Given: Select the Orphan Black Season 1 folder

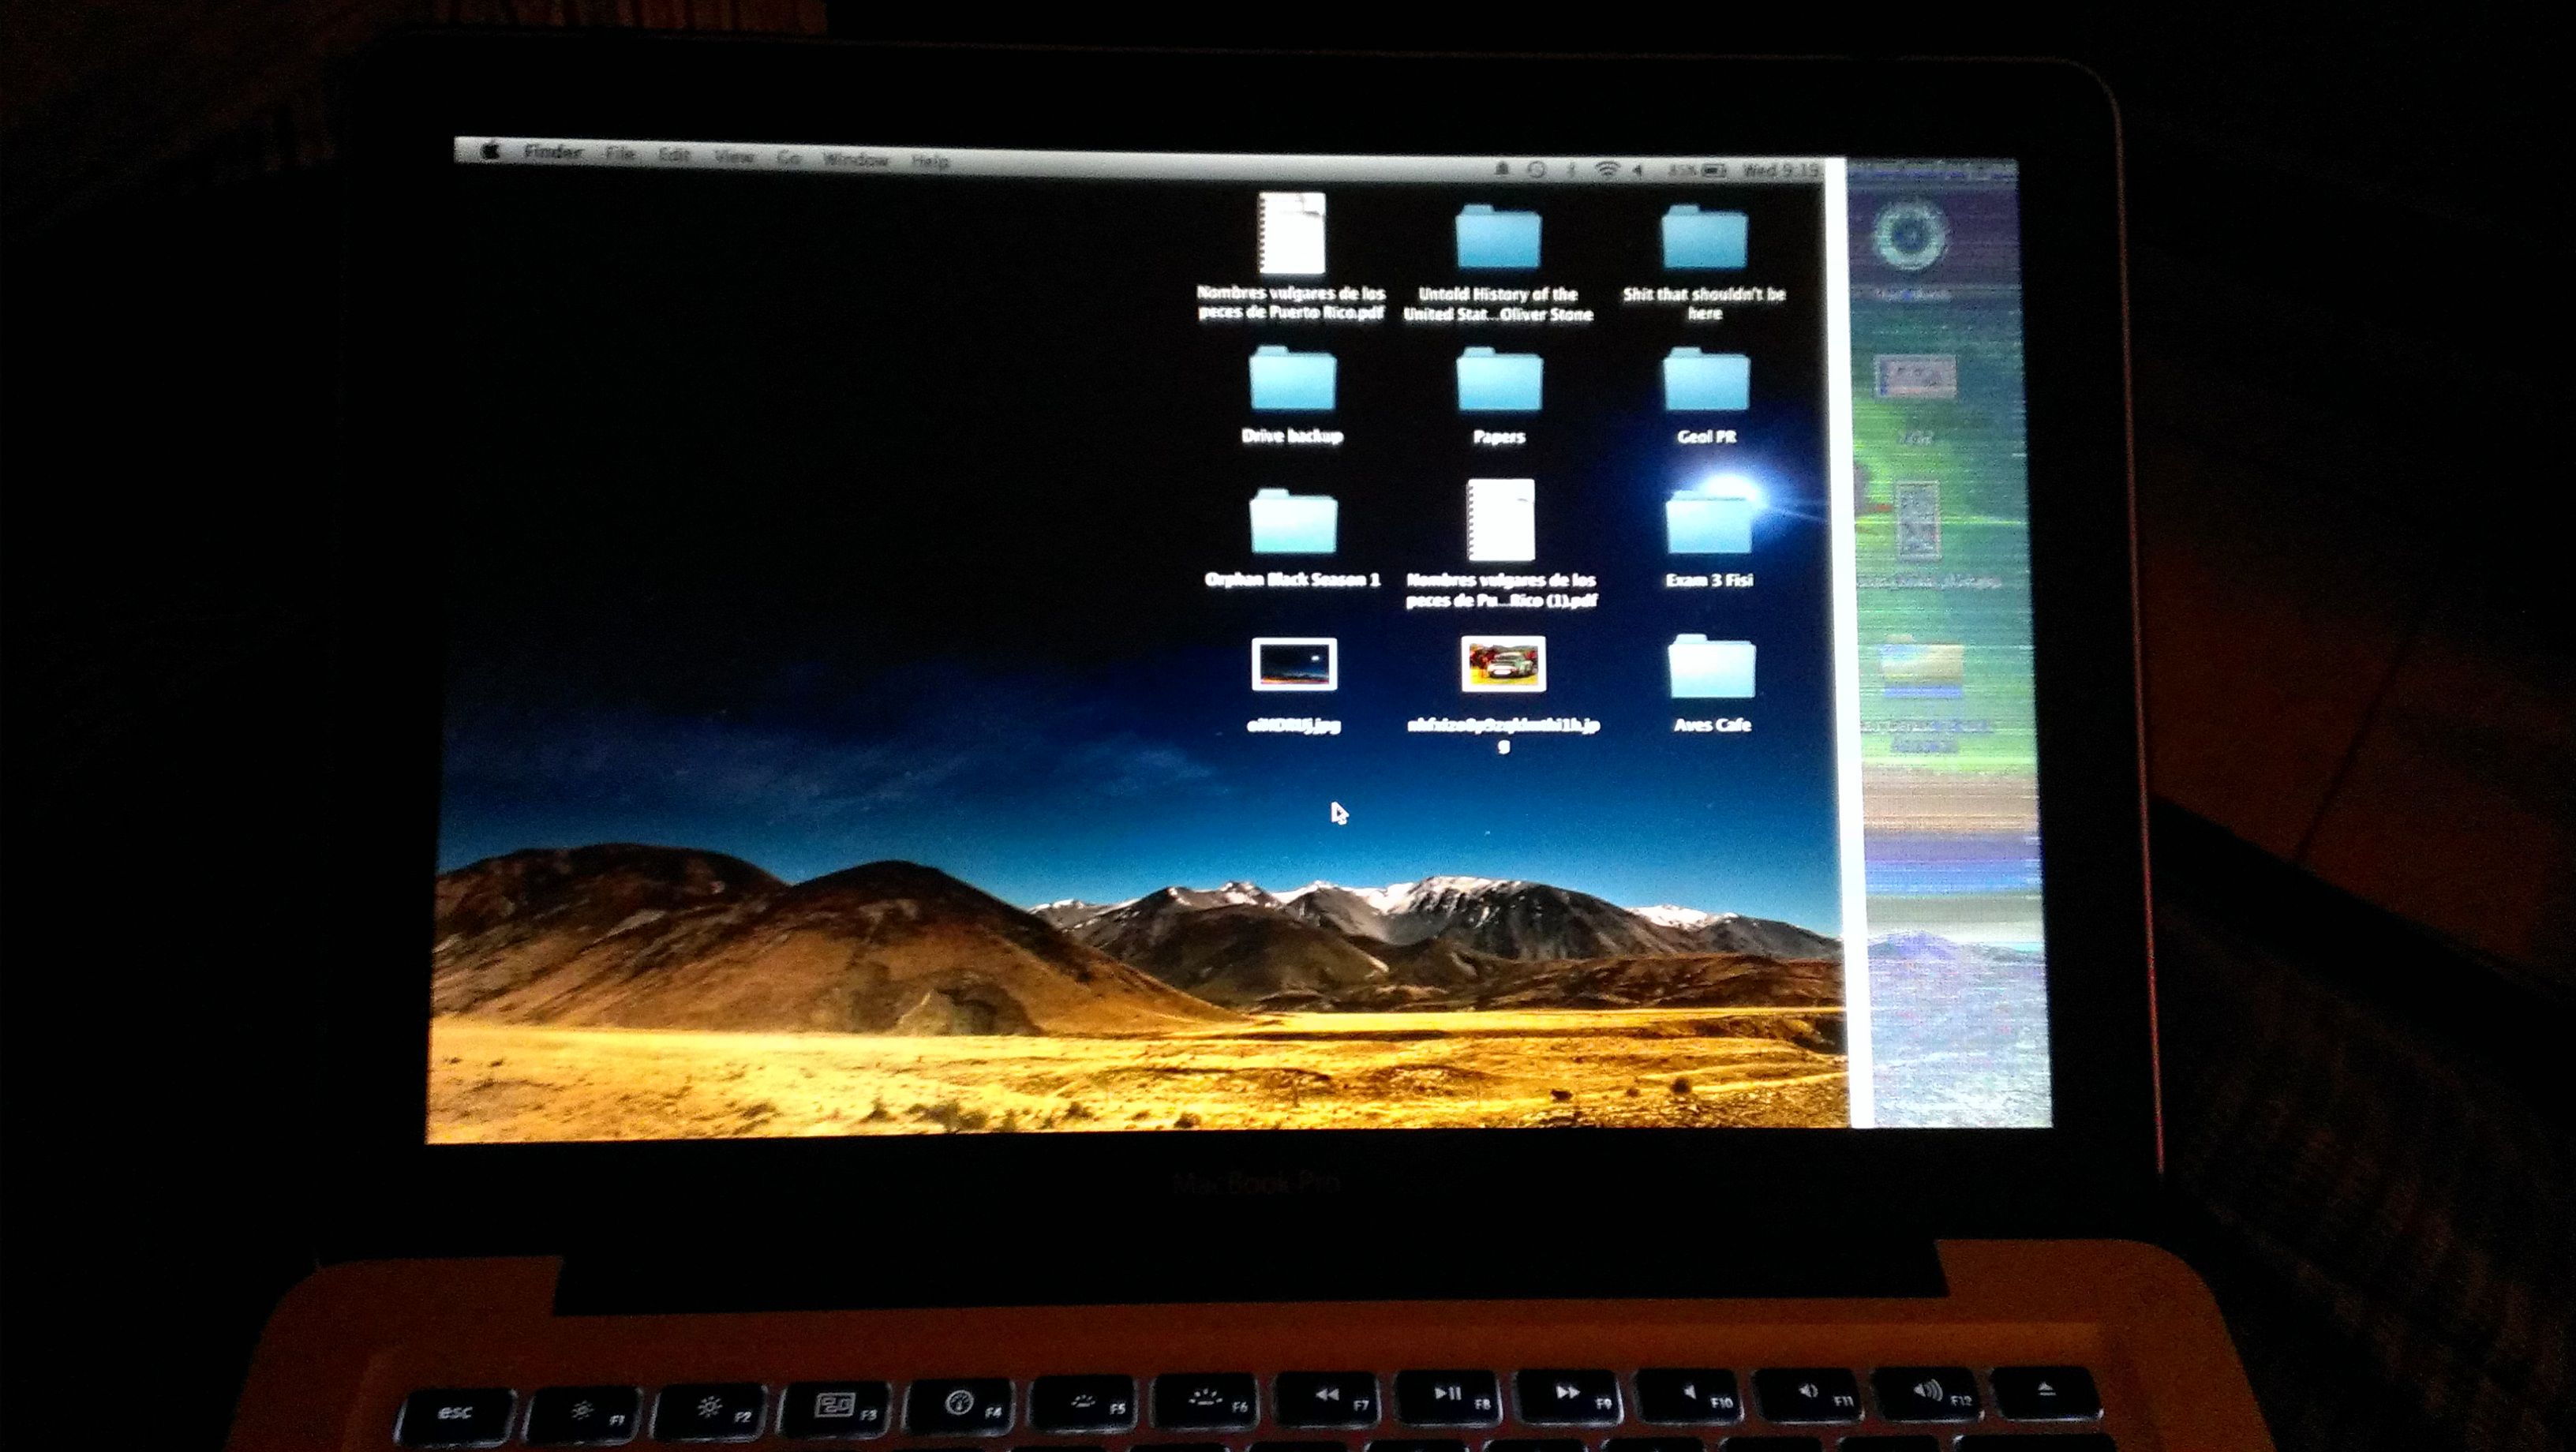Looking at the screenshot, I should click(x=1293, y=523).
